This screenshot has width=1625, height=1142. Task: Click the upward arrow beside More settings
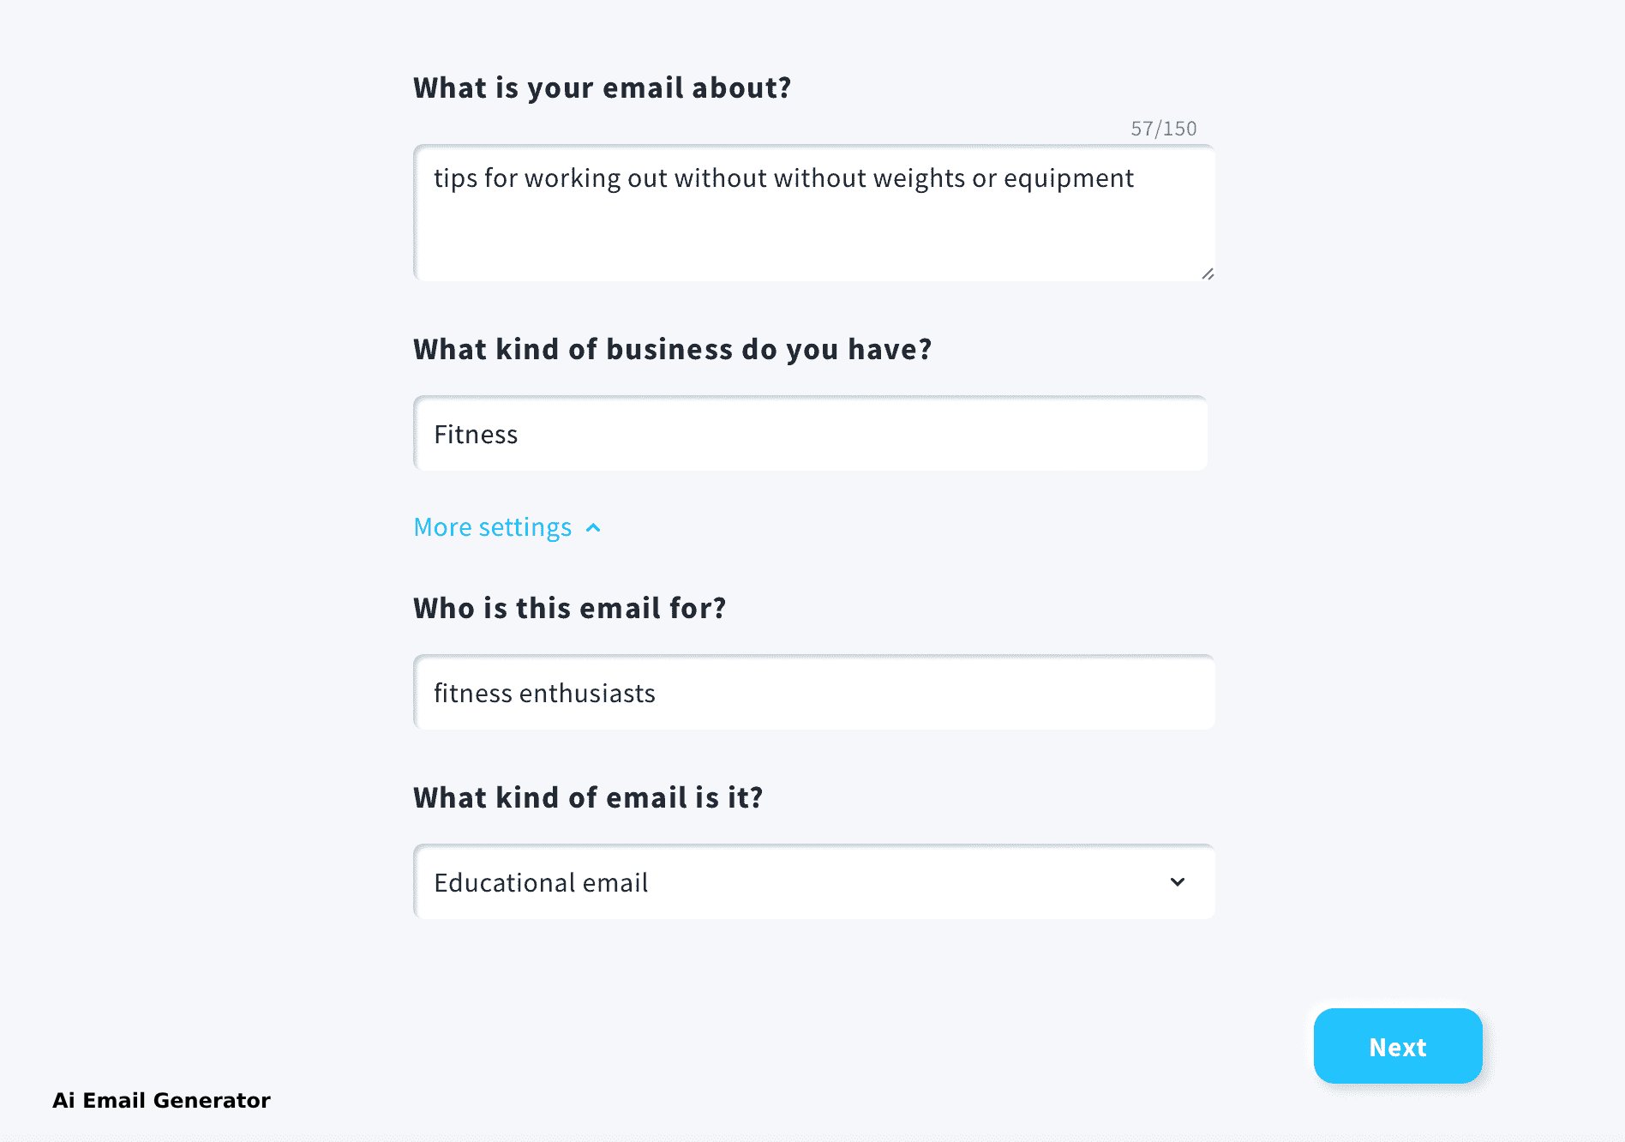pyautogui.click(x=593, y=527)
